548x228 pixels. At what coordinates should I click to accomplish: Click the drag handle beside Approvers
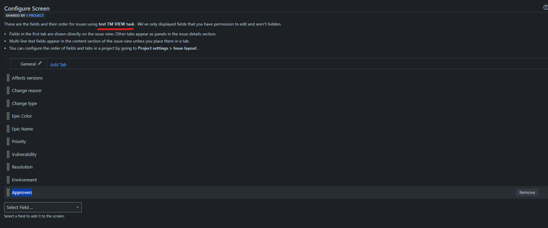pos(8,192)
